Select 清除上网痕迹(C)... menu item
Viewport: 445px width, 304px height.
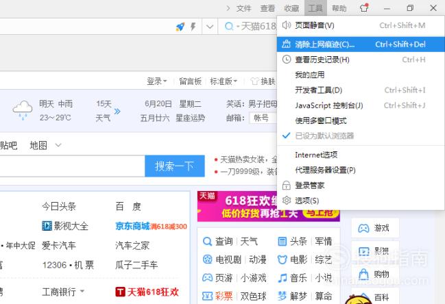pyautogui.click(x=361, y=45)
